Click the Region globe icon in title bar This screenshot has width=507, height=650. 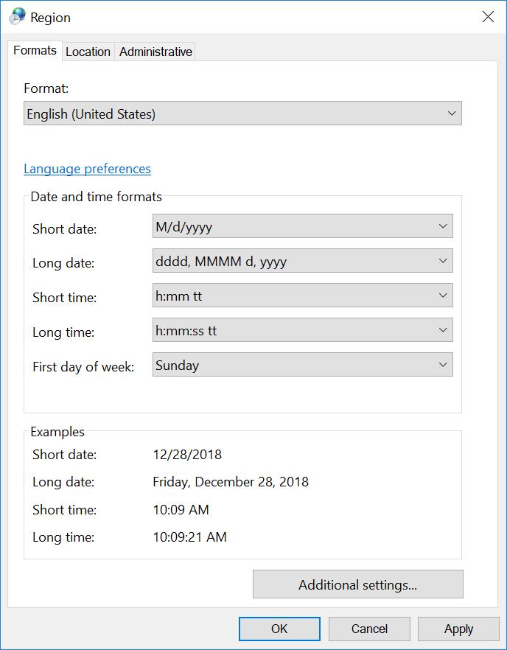[17, 16]
